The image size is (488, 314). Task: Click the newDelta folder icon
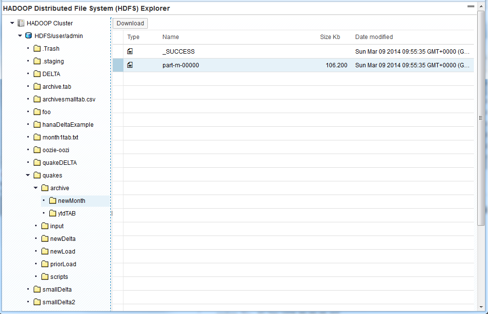coord(45,239)
